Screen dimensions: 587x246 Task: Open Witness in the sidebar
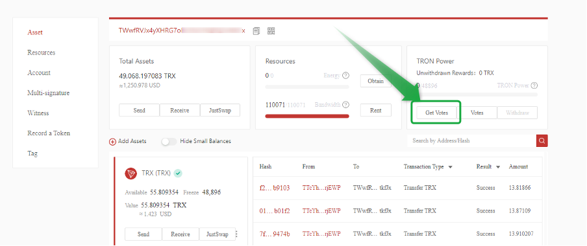[38, 113]
